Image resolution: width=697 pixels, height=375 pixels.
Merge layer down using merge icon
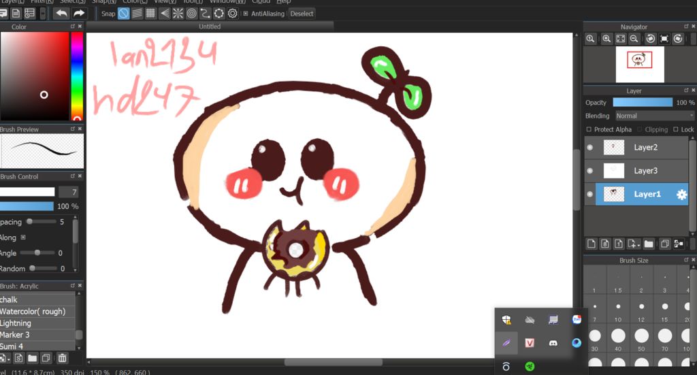point(679,244)
